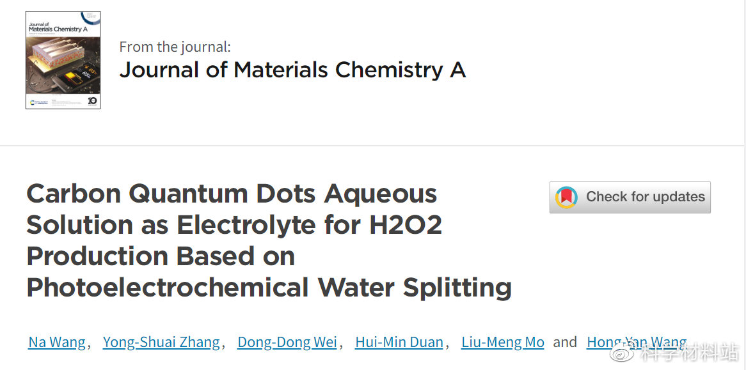Open author profile Dong-Dong Wei
Viewport: 746px width, 370px height.
tap(287, 342)
